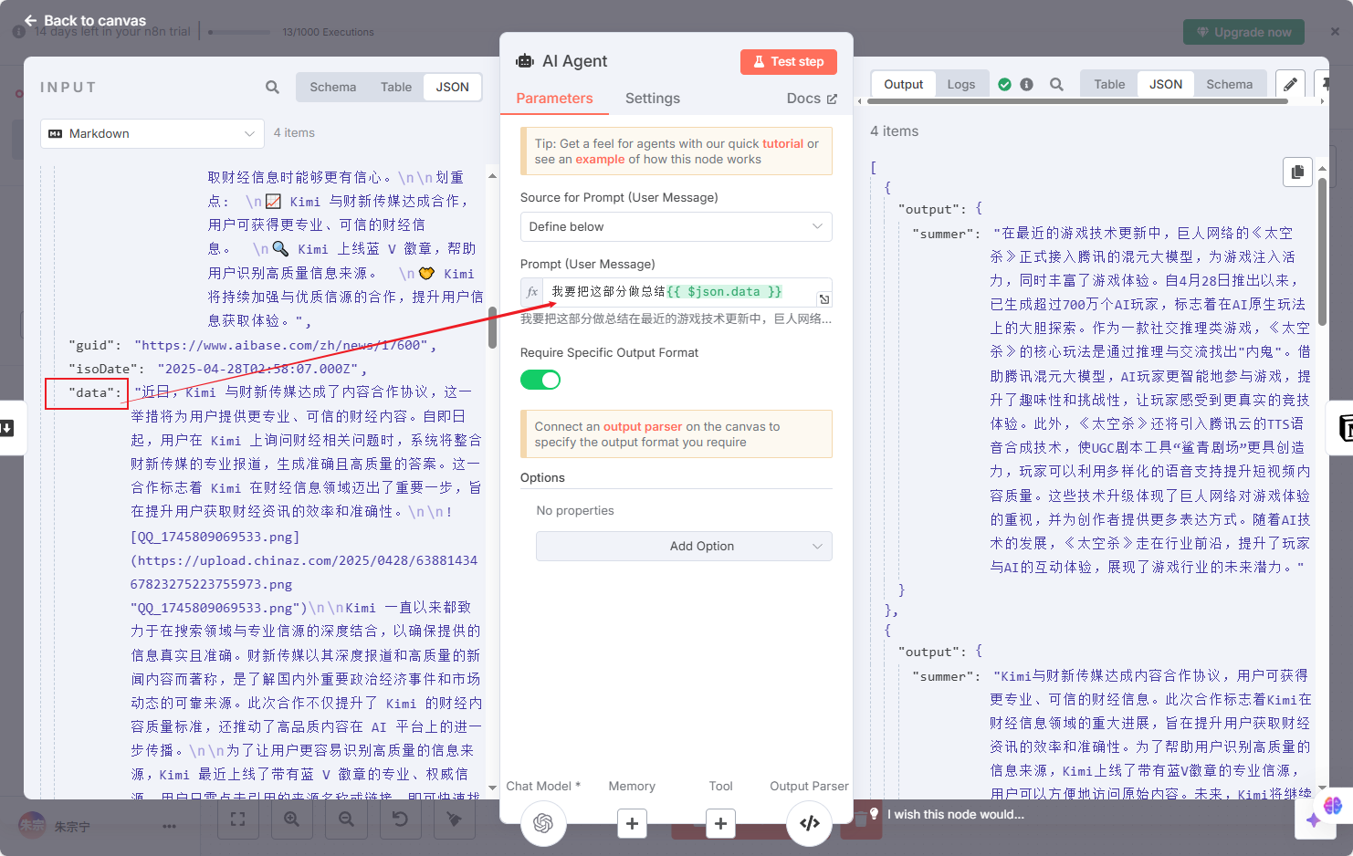This screenshot has height=856, width=1353.
Task: Open the Markdown node selector dropdown
Action: 152,134
